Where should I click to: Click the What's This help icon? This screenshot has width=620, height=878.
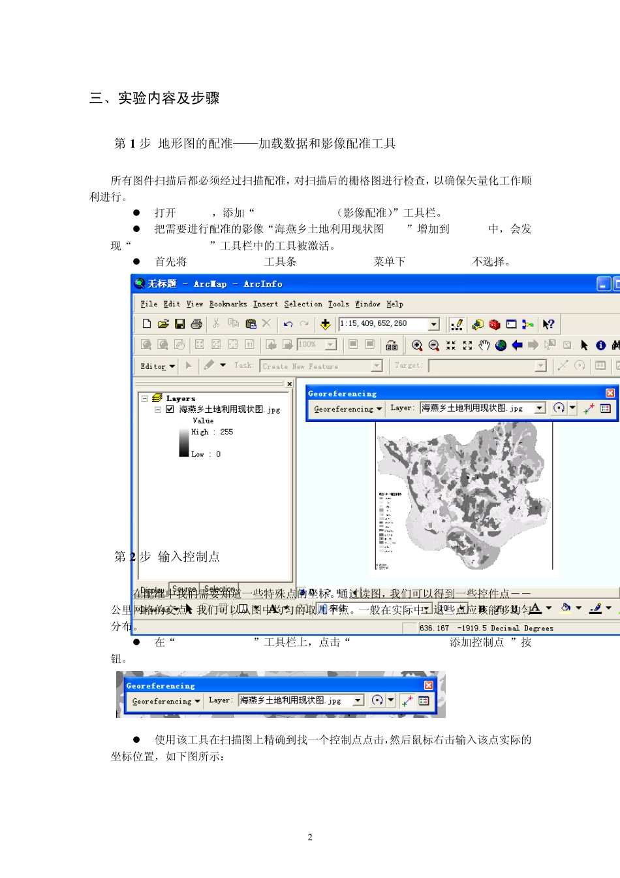pos(548,324)
